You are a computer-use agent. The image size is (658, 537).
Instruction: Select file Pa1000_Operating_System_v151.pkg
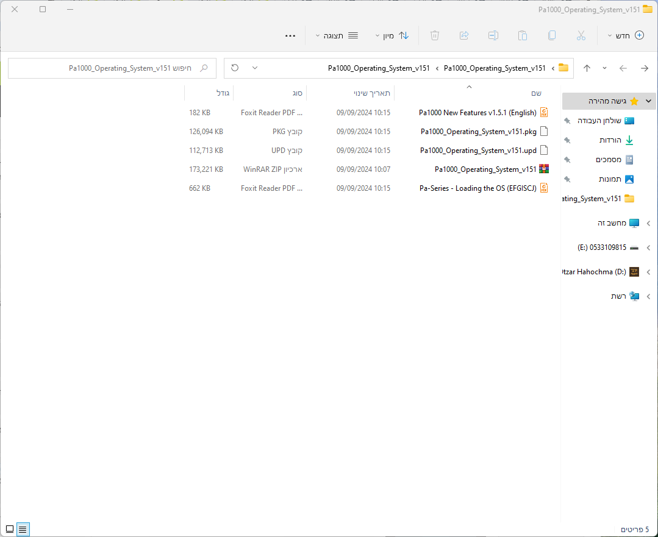(x=479, y=131)
